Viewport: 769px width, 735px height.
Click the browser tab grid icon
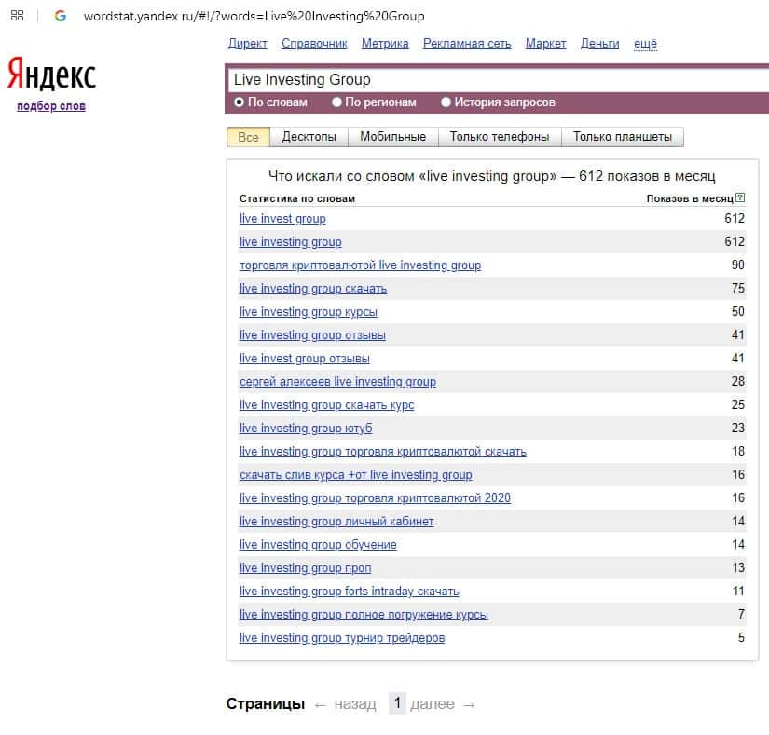click(x=17, y=16)
